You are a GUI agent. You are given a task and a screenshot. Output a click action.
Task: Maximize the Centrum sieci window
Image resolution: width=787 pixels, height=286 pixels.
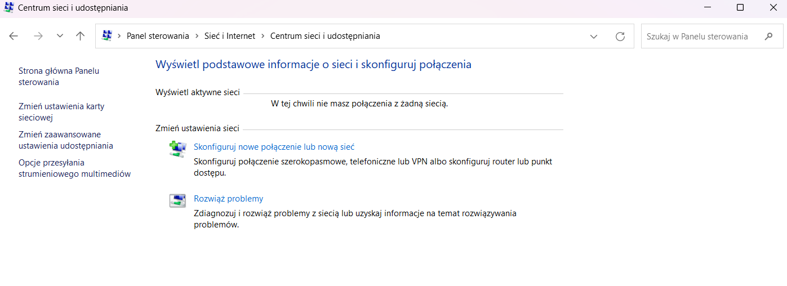[740, 8]
